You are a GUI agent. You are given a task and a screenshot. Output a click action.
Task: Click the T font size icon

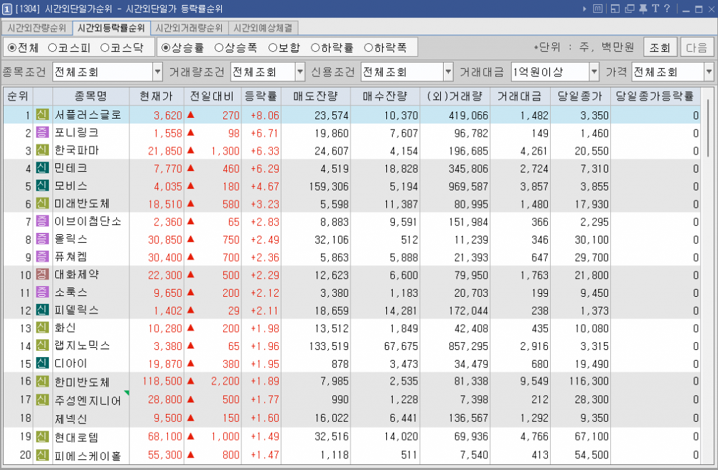[654, 9]
